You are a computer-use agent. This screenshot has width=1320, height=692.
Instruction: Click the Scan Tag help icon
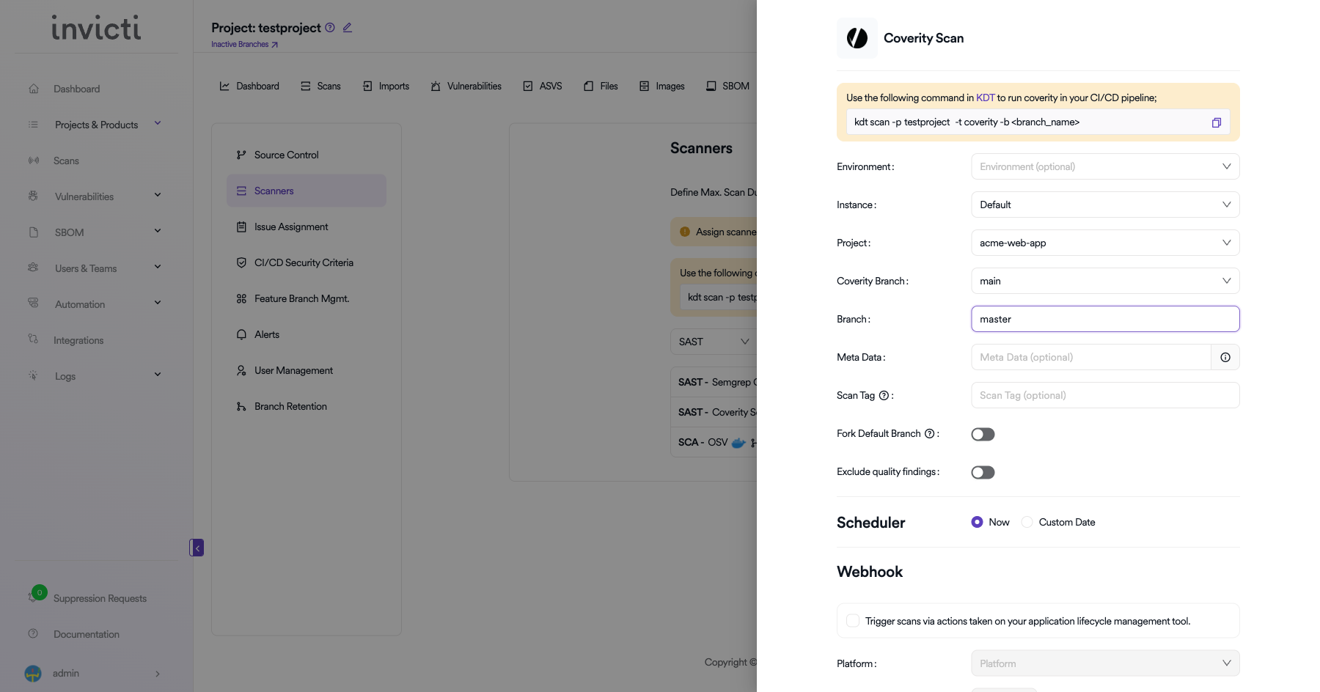(884, 395)
